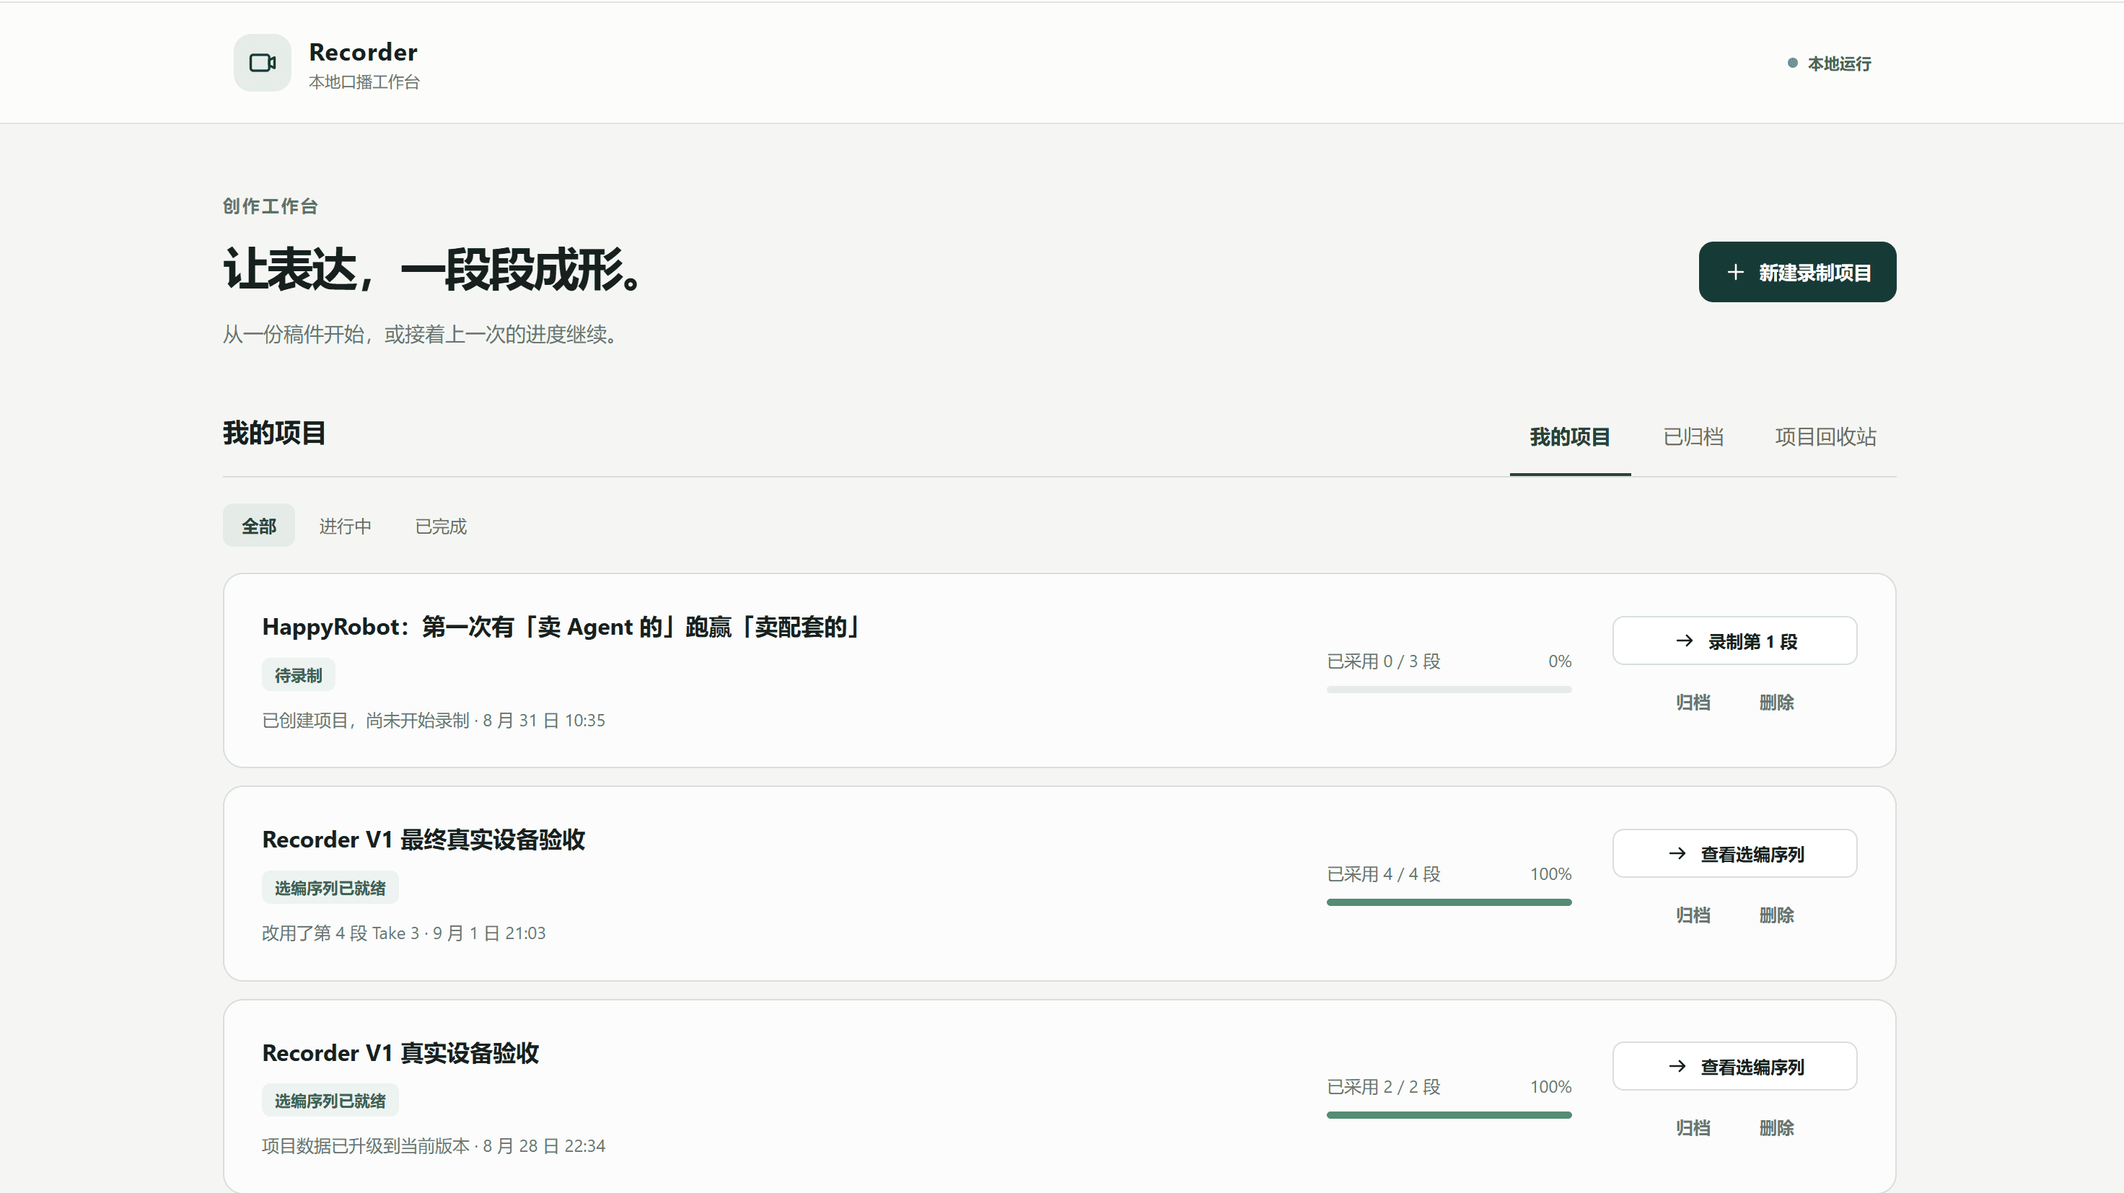Viewport: 2124px width, 1193px height.
Task: Filter projects by 已完成
Action: pos(440,526)
